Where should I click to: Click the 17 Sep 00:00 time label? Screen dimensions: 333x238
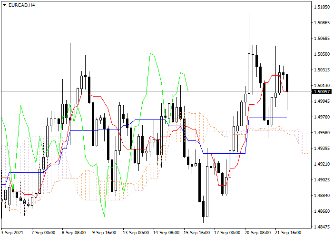[x=227, y=233]
